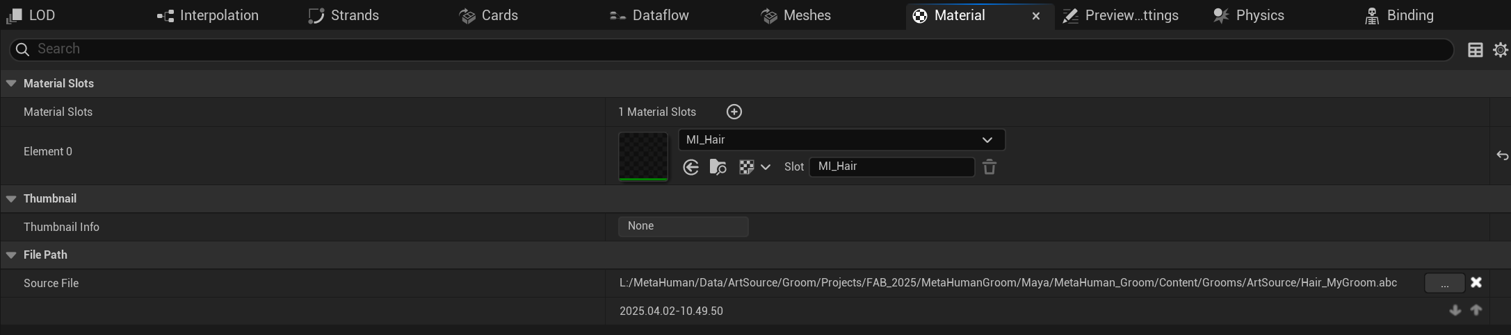This screenshot has width=1511, height=335.
Task: Open details view settings gear
Action: pos(1500,50)
